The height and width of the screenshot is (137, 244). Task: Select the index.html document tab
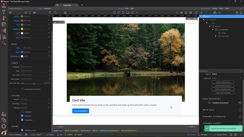click(x=67, y=5)
